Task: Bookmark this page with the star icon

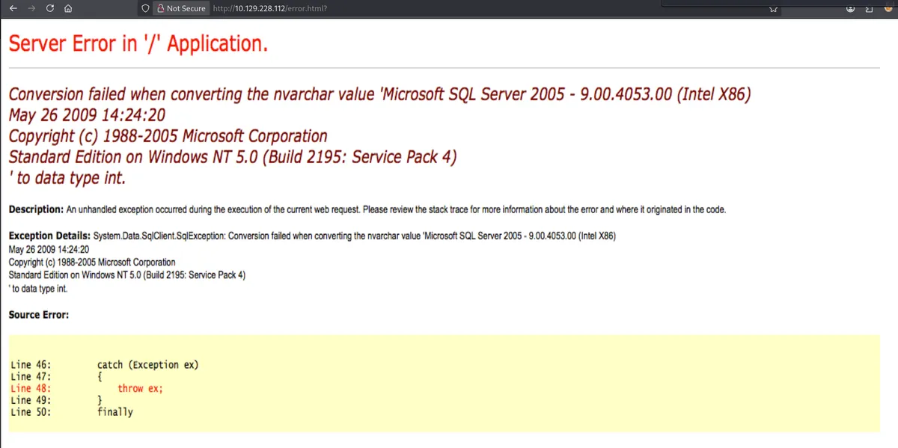Action: pyautogui.click(x=773, y=9)
